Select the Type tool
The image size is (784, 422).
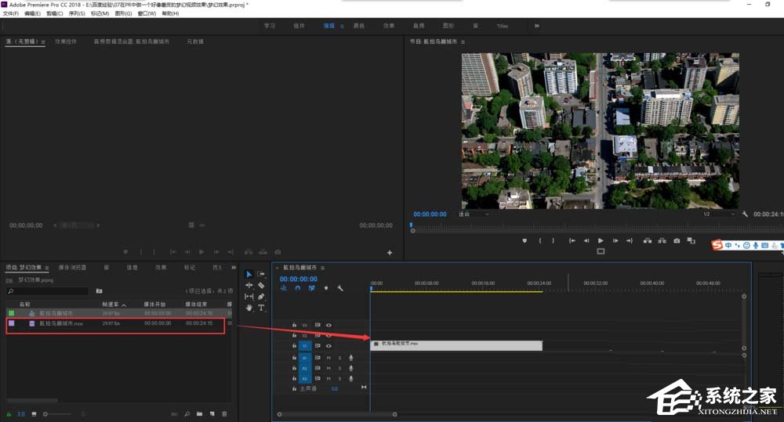[261, 308]
